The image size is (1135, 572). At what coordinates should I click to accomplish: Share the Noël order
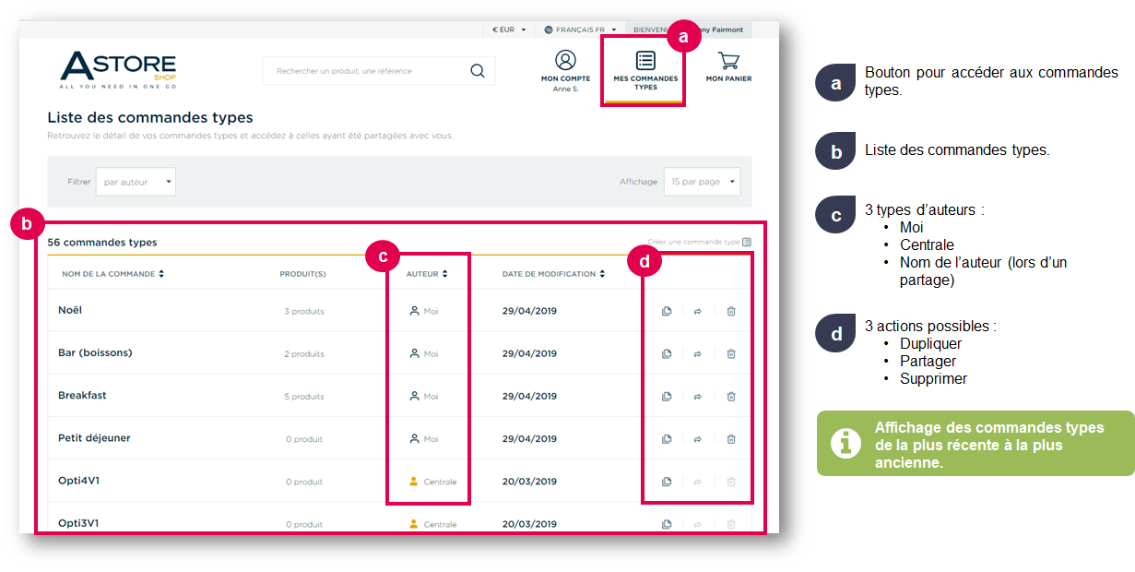tap(698, 311)
